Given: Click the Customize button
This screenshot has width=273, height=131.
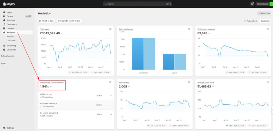Looking at the screenshot, I should [x=265, y=21].
